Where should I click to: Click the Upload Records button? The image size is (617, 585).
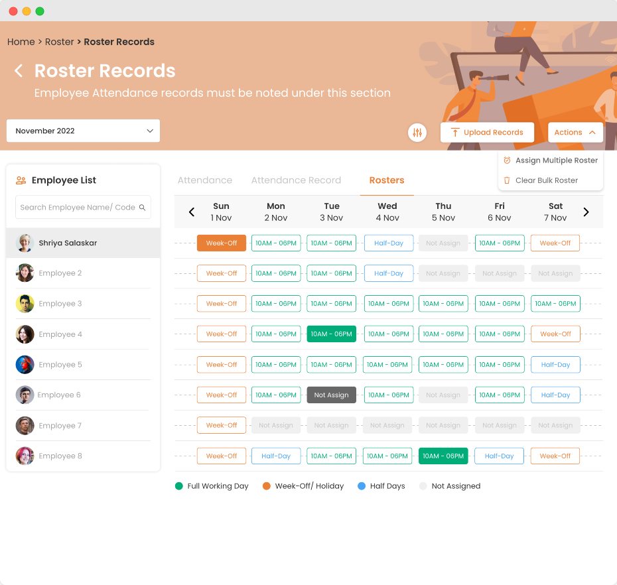pos(487,133)
